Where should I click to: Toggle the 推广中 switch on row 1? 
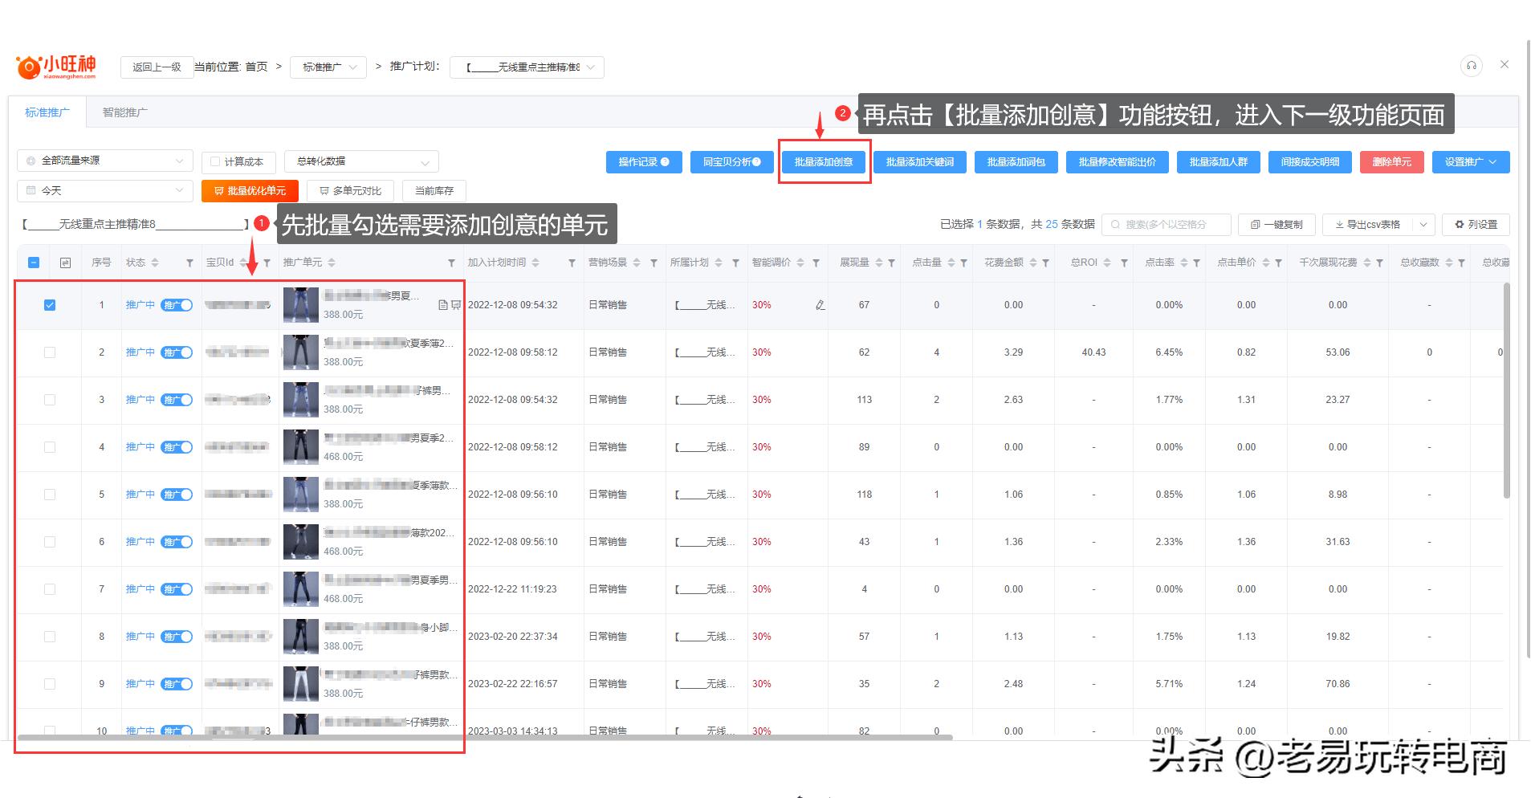(177, 304)
